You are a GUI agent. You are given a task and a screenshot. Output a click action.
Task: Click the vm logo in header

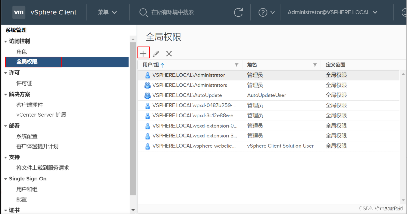click(x=19, y=12)
